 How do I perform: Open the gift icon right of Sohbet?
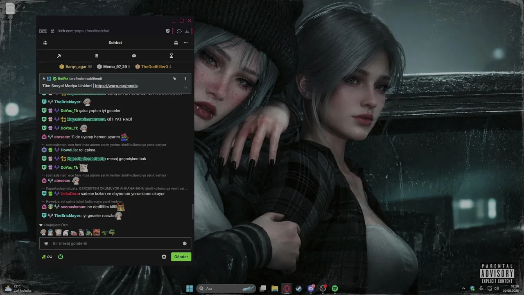[176, 43]
